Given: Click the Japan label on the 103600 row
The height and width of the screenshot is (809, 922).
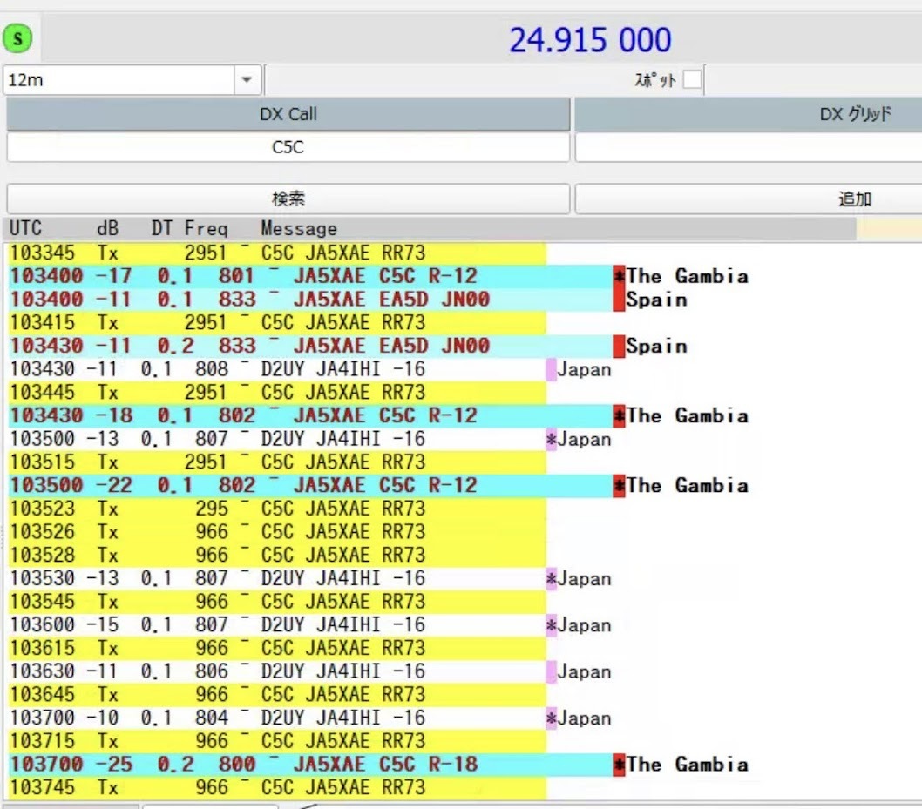Looking at the screenshot, I should click(584, 625).
